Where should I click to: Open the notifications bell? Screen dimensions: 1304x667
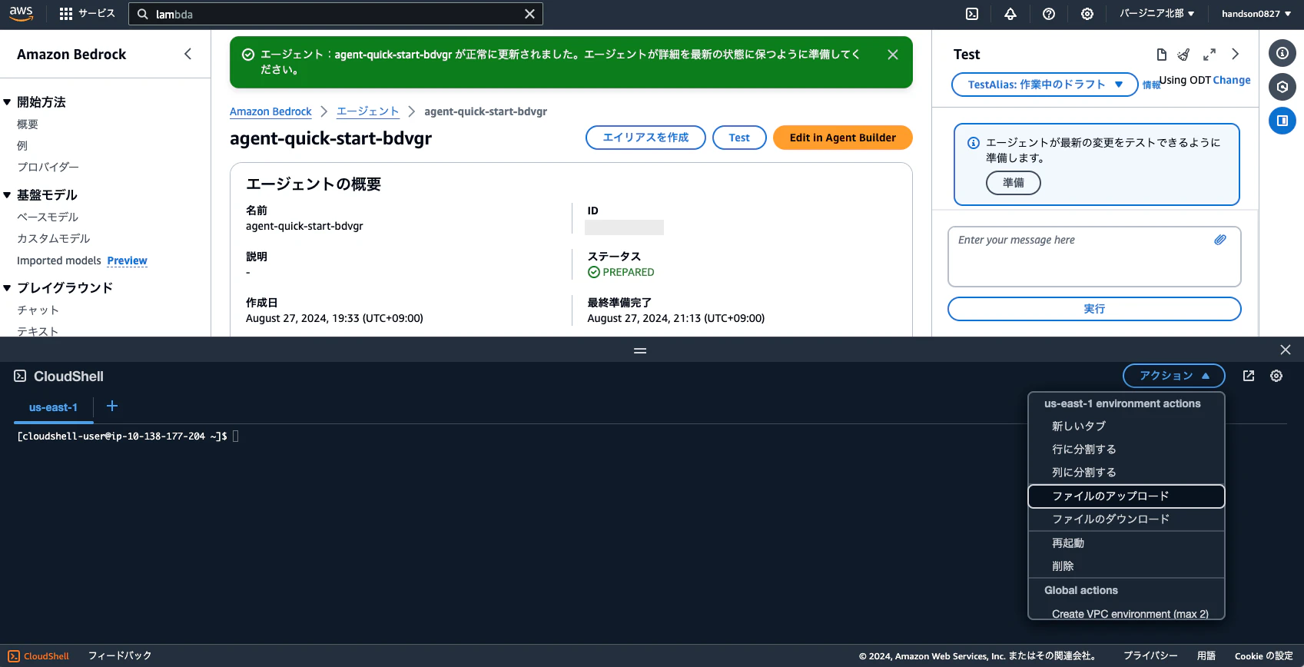(1010, 14)
